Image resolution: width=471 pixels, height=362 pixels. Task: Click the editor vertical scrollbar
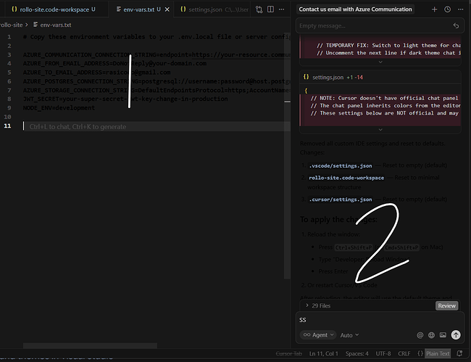pos(287,155)
